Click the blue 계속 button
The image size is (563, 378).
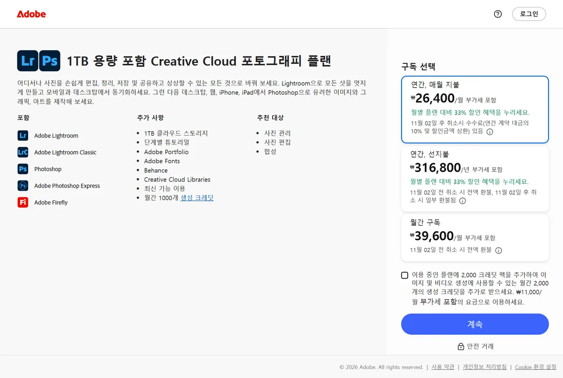point(475,324)
